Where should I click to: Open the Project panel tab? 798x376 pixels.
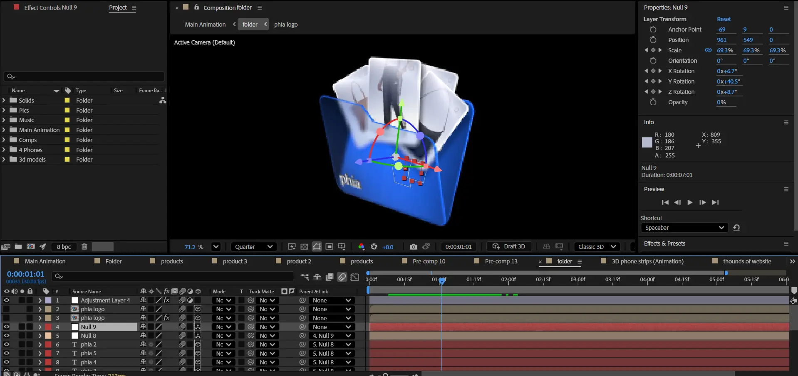(x=118, y=8)
